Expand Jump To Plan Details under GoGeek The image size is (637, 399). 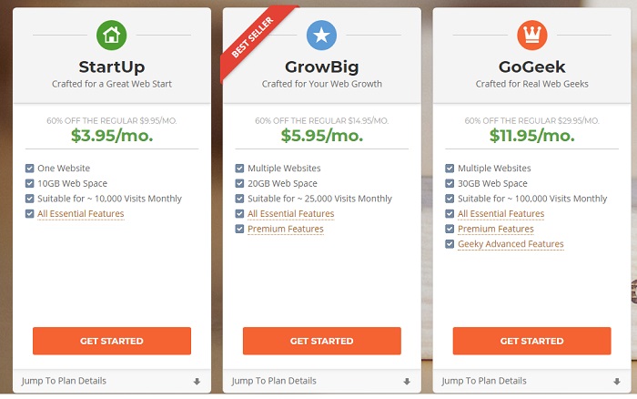[x=531, y=381]
